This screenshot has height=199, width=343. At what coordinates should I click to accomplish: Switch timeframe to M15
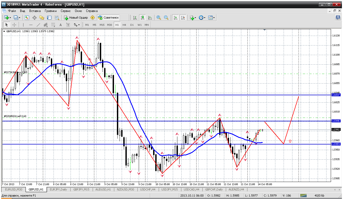tap(102, 25)
